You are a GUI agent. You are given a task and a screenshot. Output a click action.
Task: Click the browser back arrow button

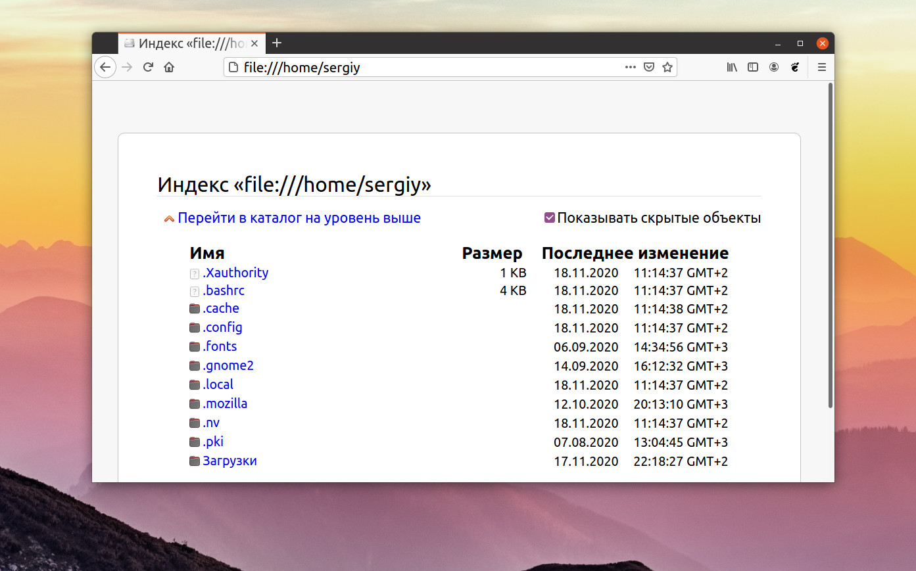tap(105, 67)
